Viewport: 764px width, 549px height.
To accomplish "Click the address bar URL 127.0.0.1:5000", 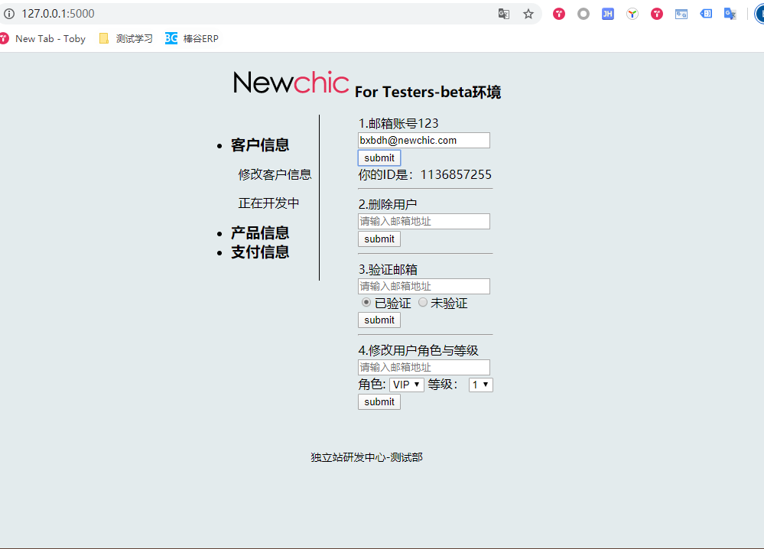I will click(58, 14).
